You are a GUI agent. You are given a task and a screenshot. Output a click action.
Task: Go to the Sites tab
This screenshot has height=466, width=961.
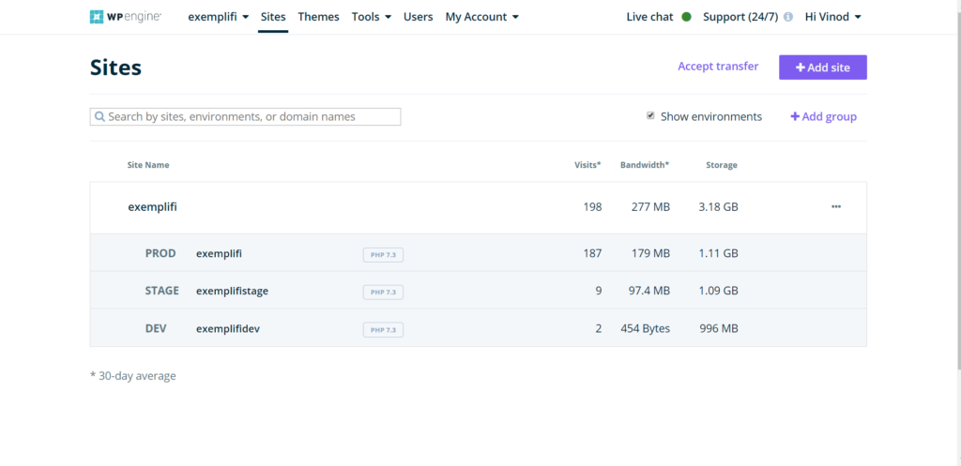[x=273, y=17]
